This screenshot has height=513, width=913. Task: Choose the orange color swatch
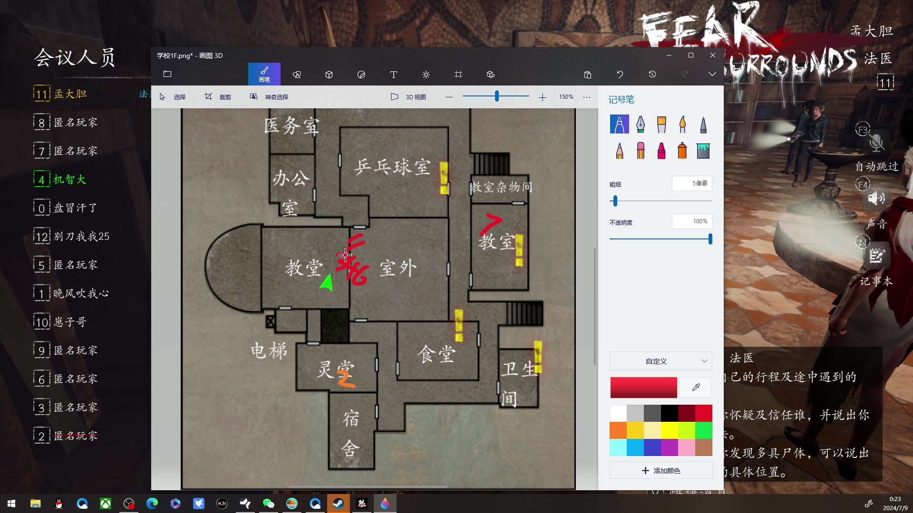pos(618,430)
